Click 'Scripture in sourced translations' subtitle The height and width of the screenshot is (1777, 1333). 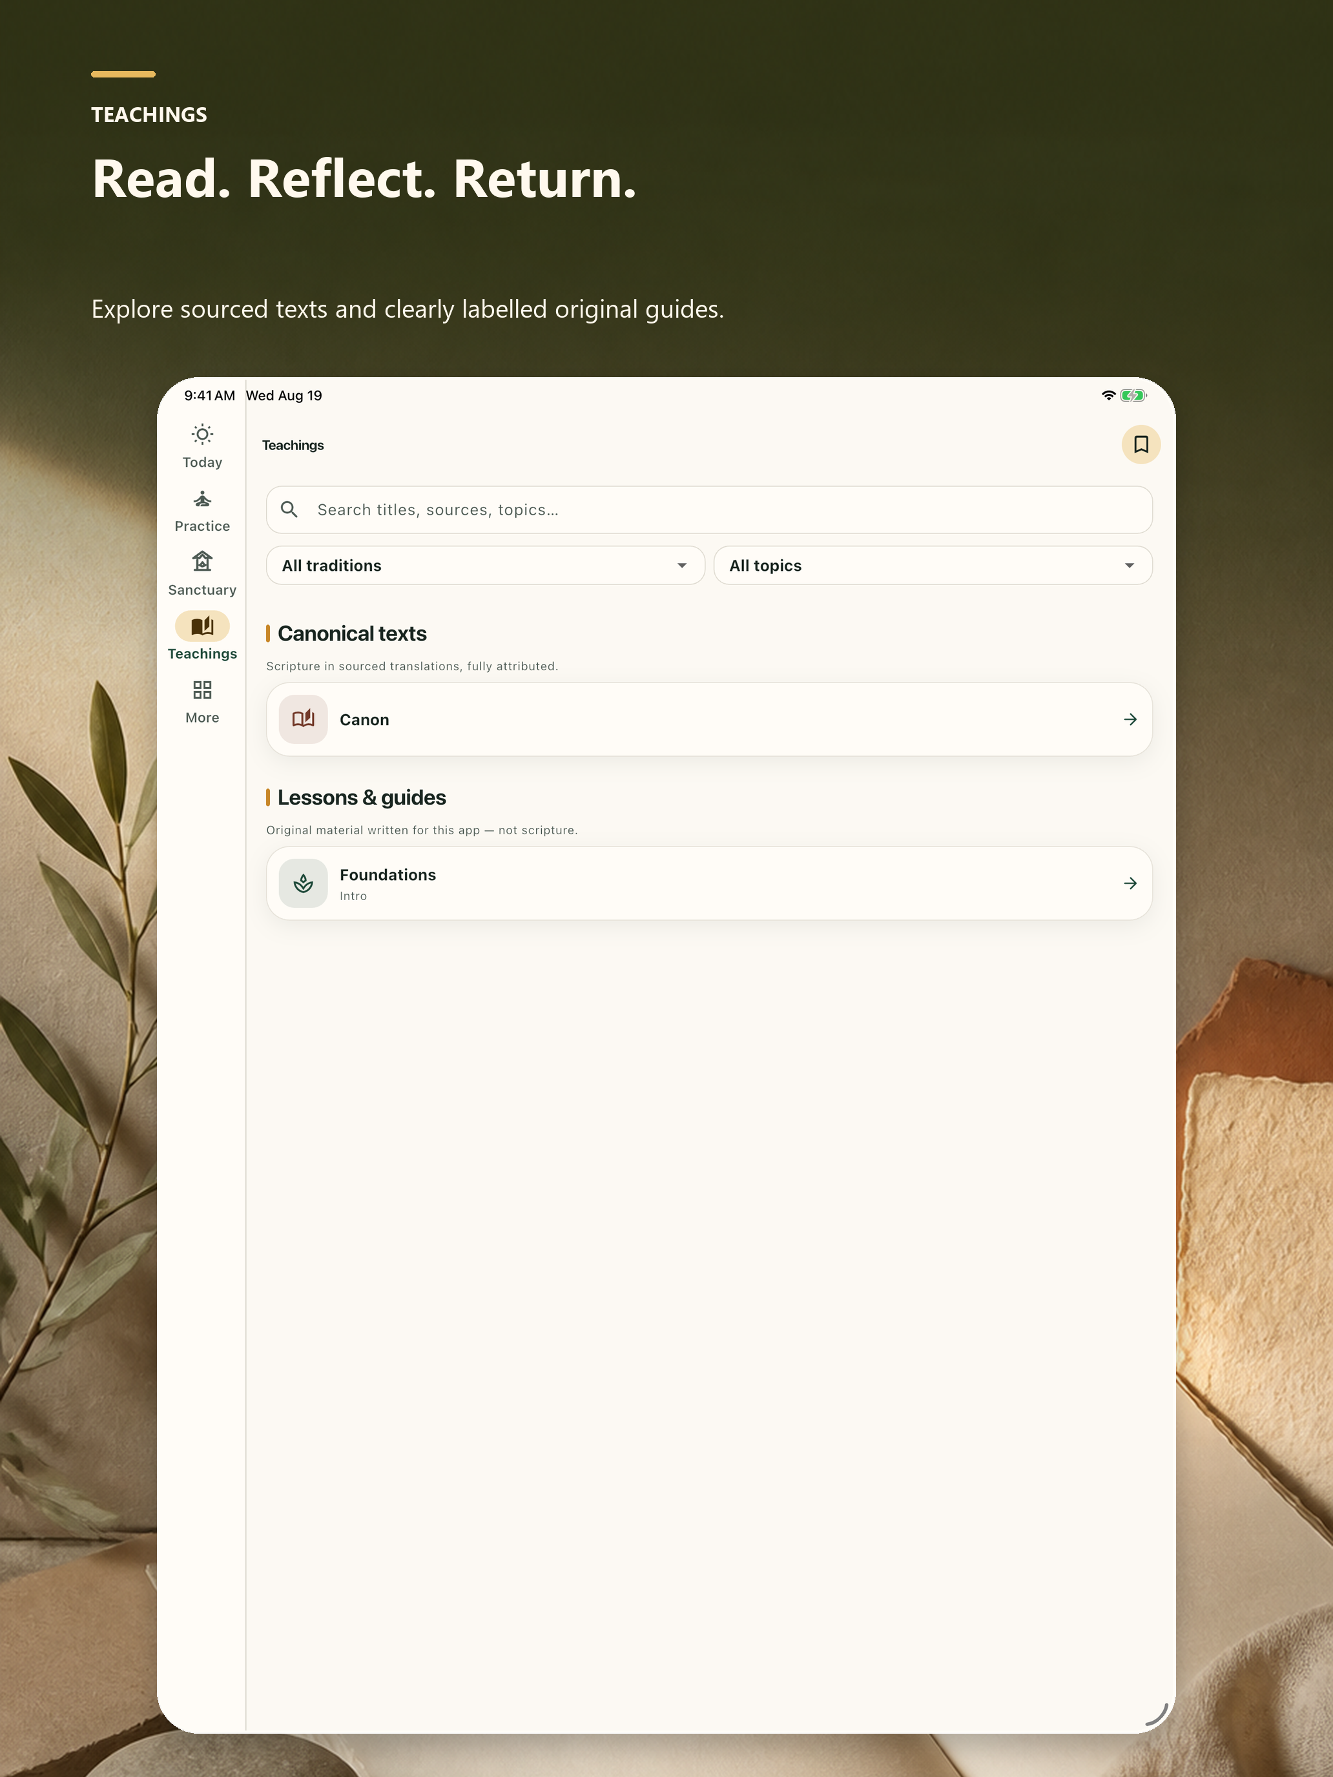pos(411,666)
